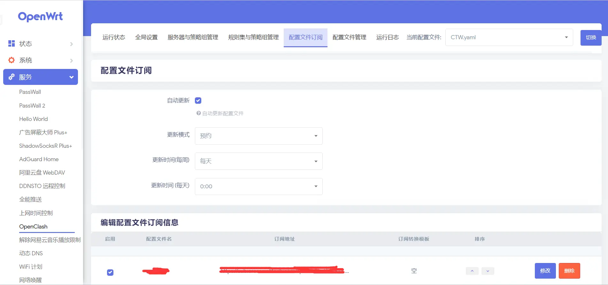The image size is (608, 285).
Task: Click the OpenWrt logo
Action: click(40, 17)
